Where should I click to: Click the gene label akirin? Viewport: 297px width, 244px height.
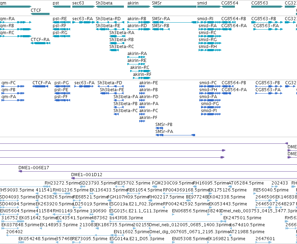tap(133, 3)
